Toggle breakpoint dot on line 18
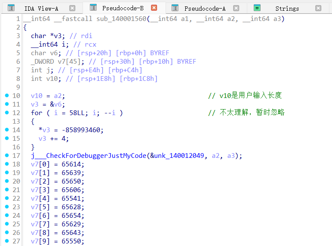Image resolution: width=332 pixels, height=246 pixels. (x=7, y=164)
